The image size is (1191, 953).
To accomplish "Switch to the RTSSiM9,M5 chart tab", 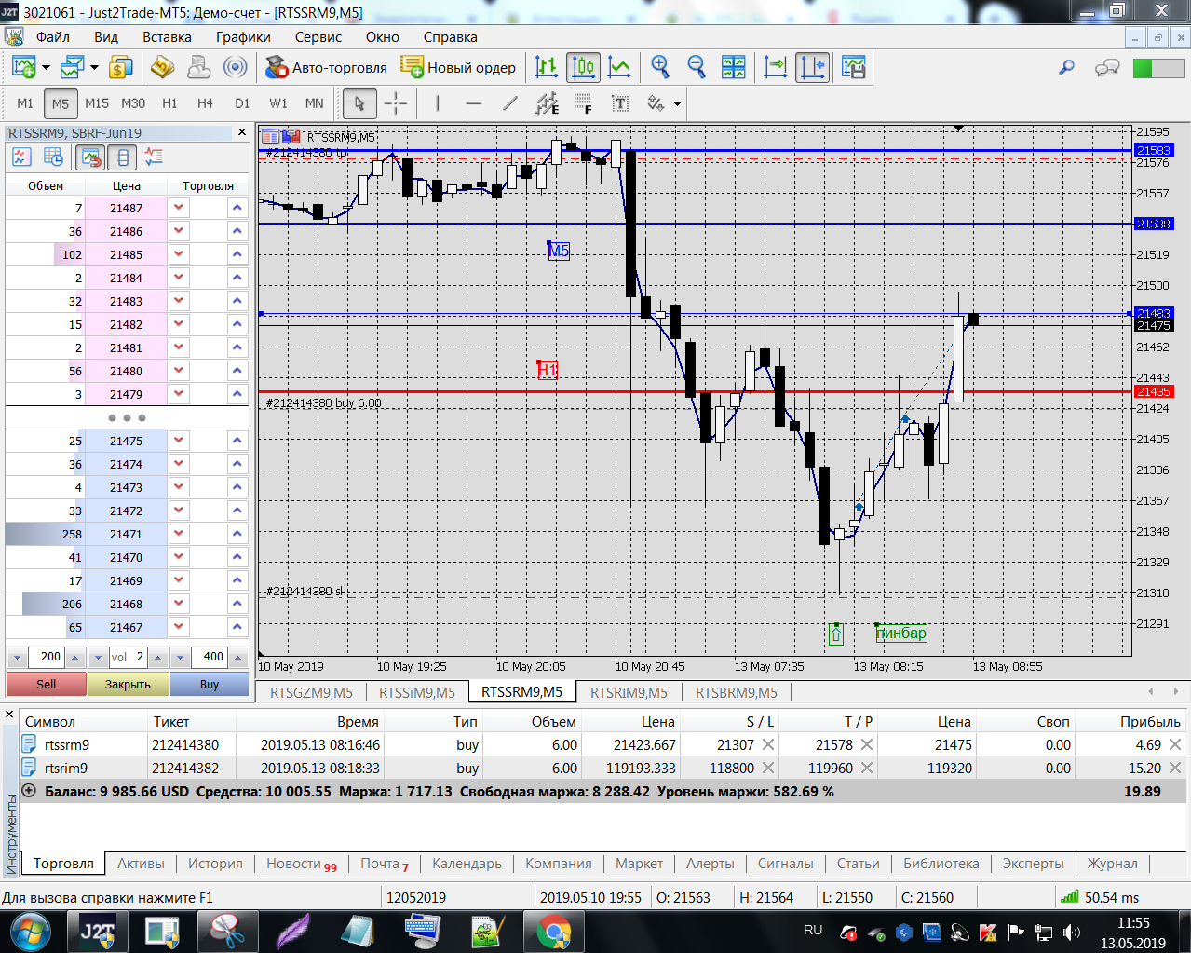I will 416,692.
